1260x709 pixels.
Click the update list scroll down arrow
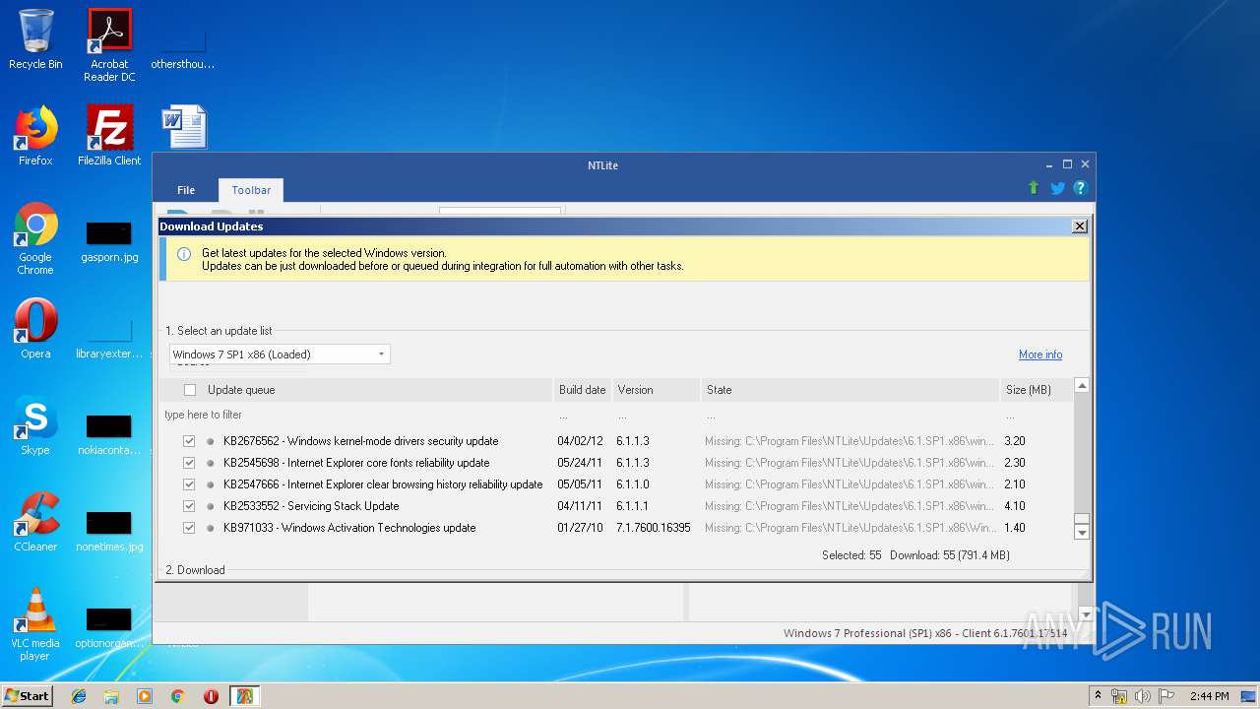pyautogui.click(x=1082, y=533)
